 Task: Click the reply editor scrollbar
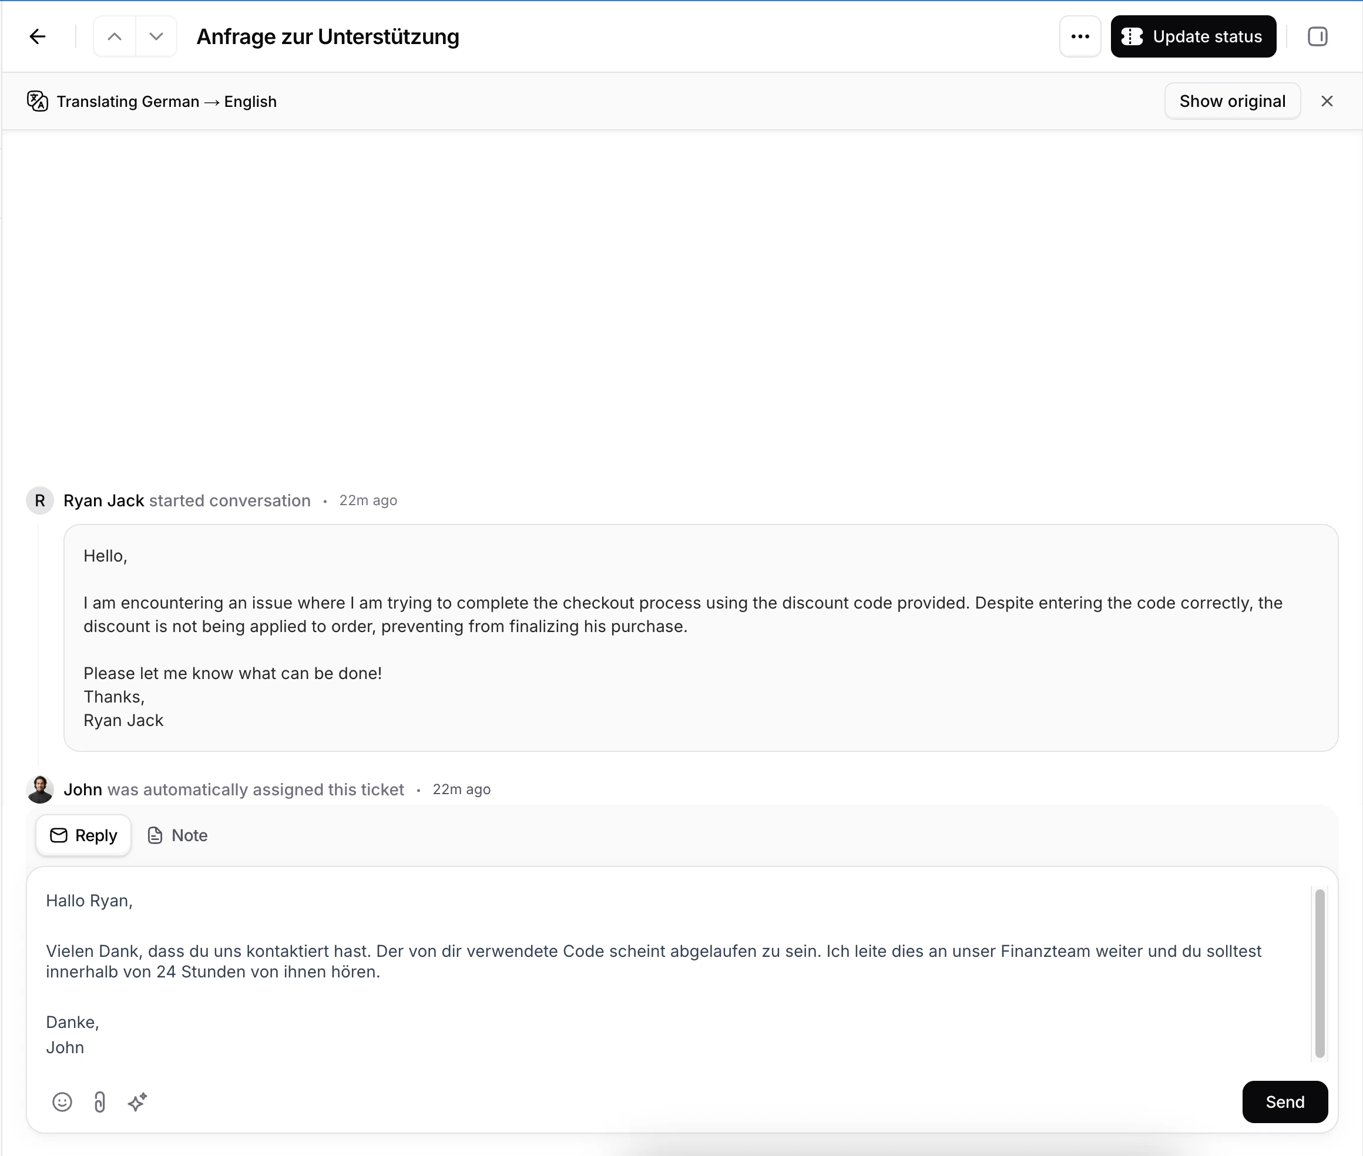click(x=1320, y=973)
